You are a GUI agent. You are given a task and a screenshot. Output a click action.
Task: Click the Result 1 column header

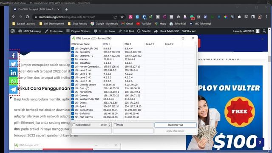click(154, 44)
